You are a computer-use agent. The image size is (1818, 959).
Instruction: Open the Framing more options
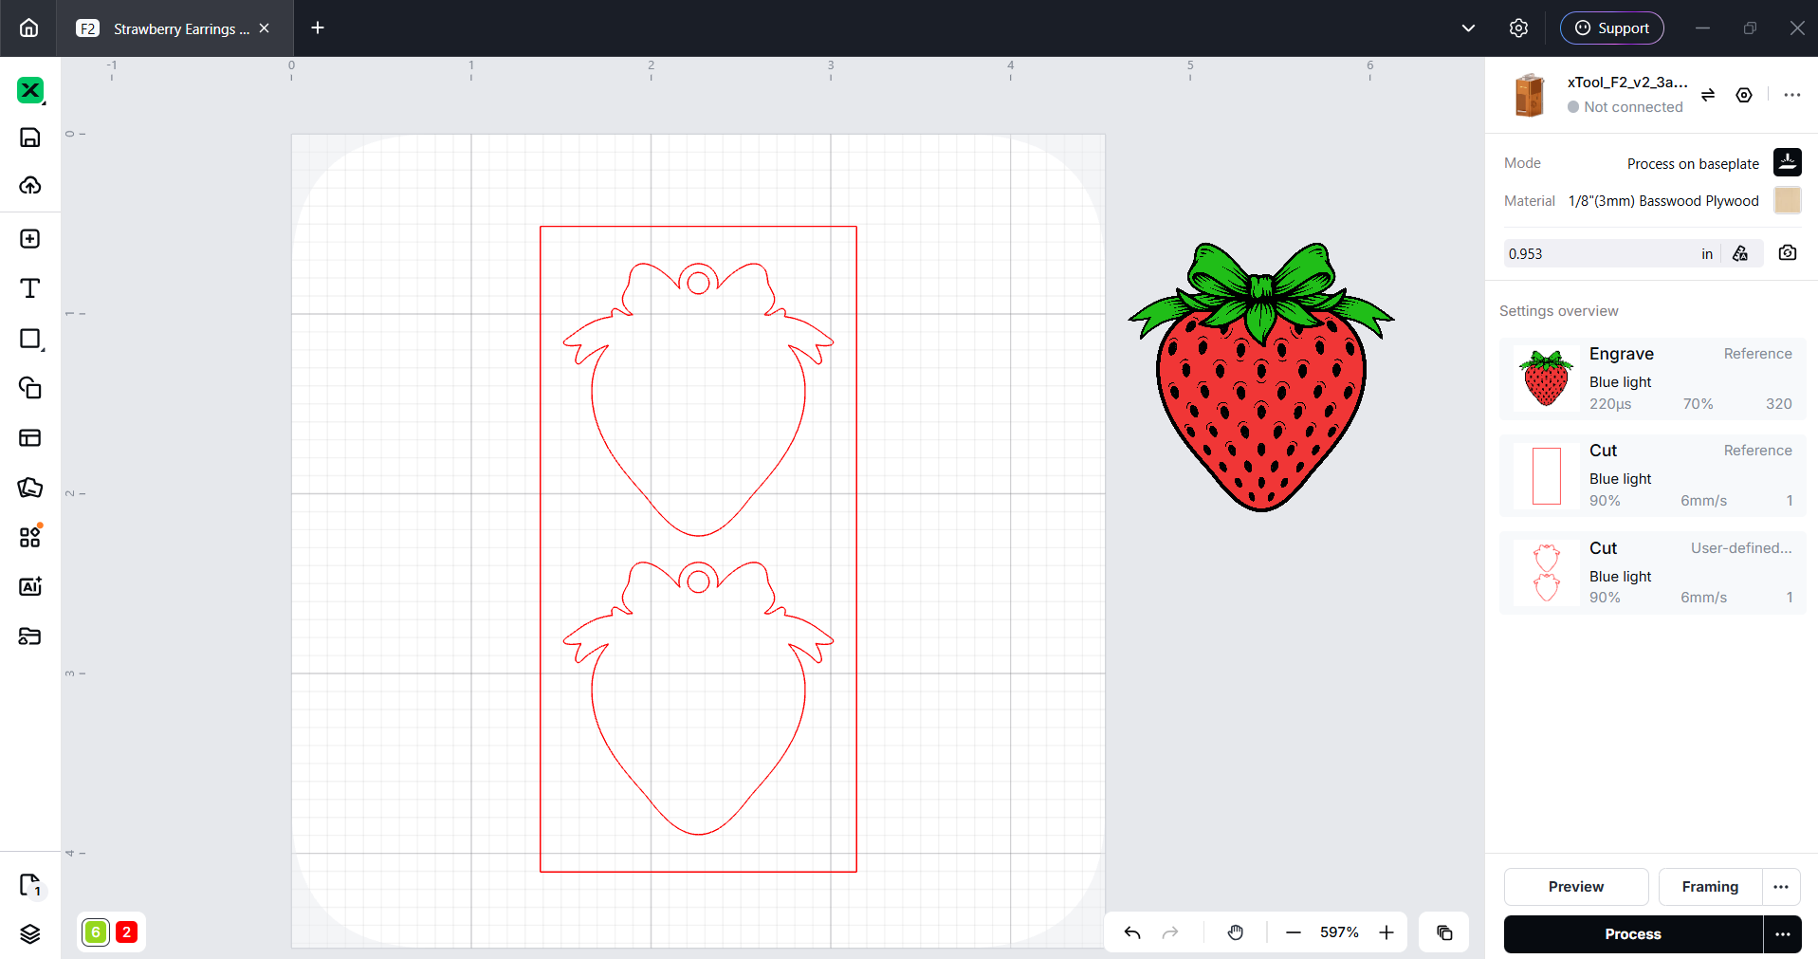(1781, 887)
